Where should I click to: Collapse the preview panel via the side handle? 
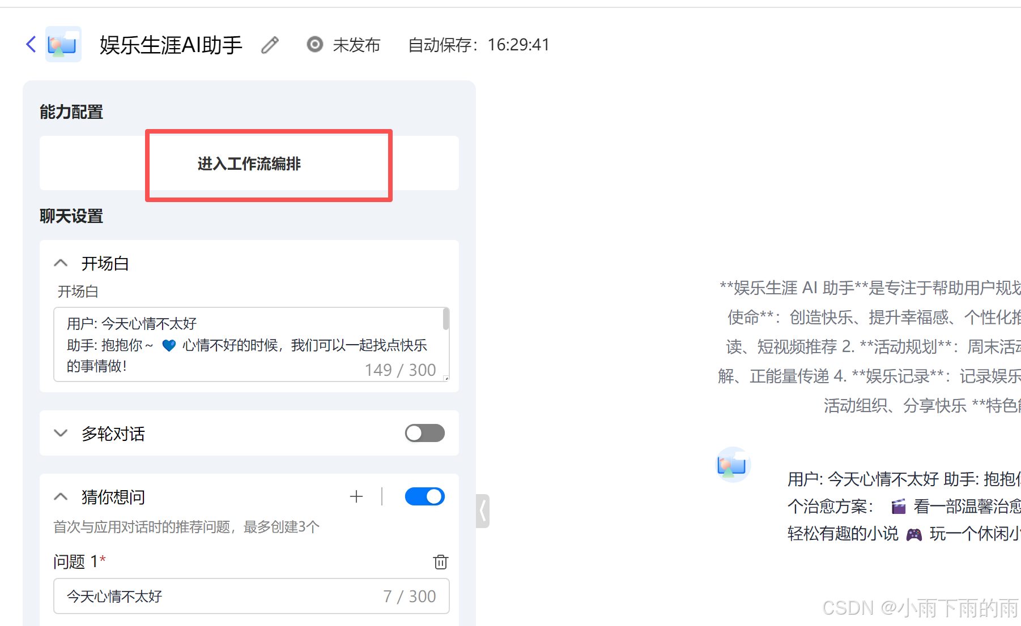click(482, 511)
